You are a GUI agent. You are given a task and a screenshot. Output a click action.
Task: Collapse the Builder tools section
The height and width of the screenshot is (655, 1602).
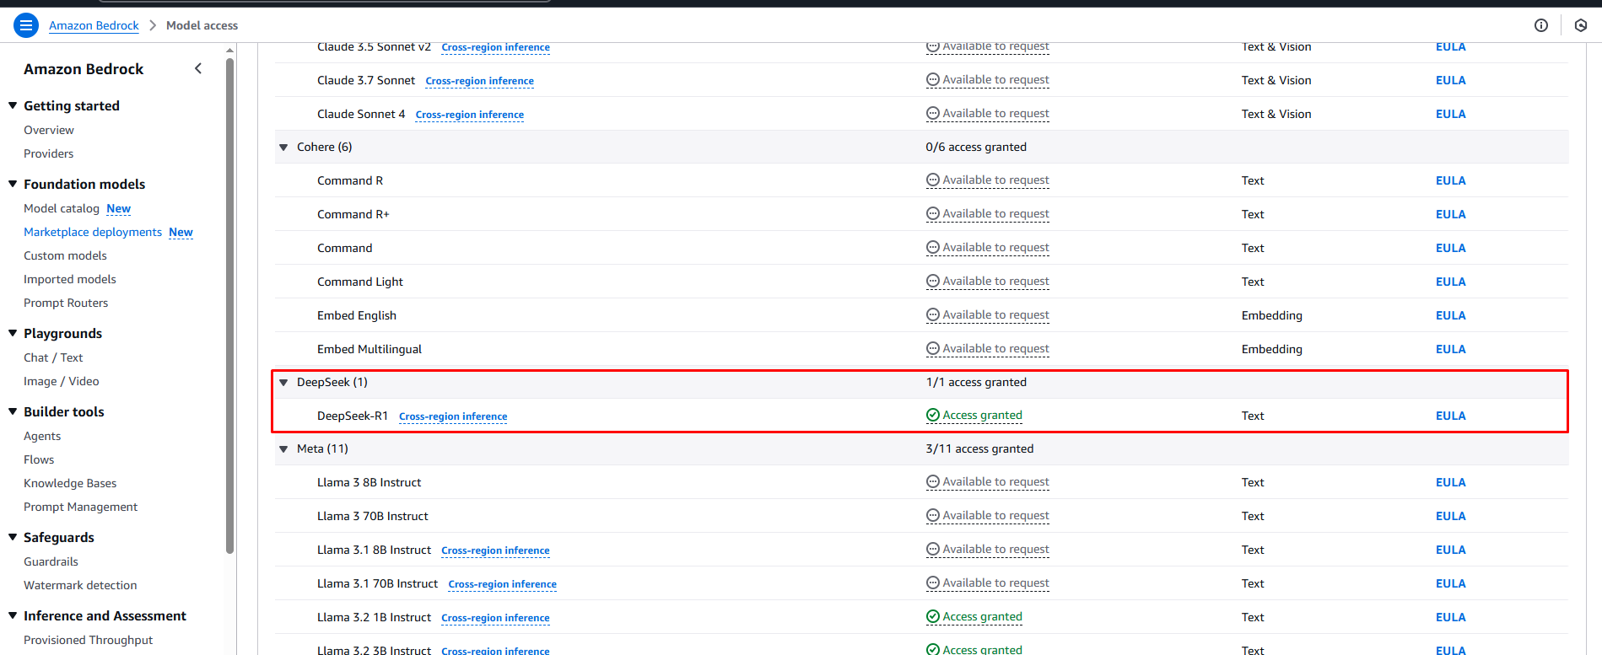tap(13, 411)
